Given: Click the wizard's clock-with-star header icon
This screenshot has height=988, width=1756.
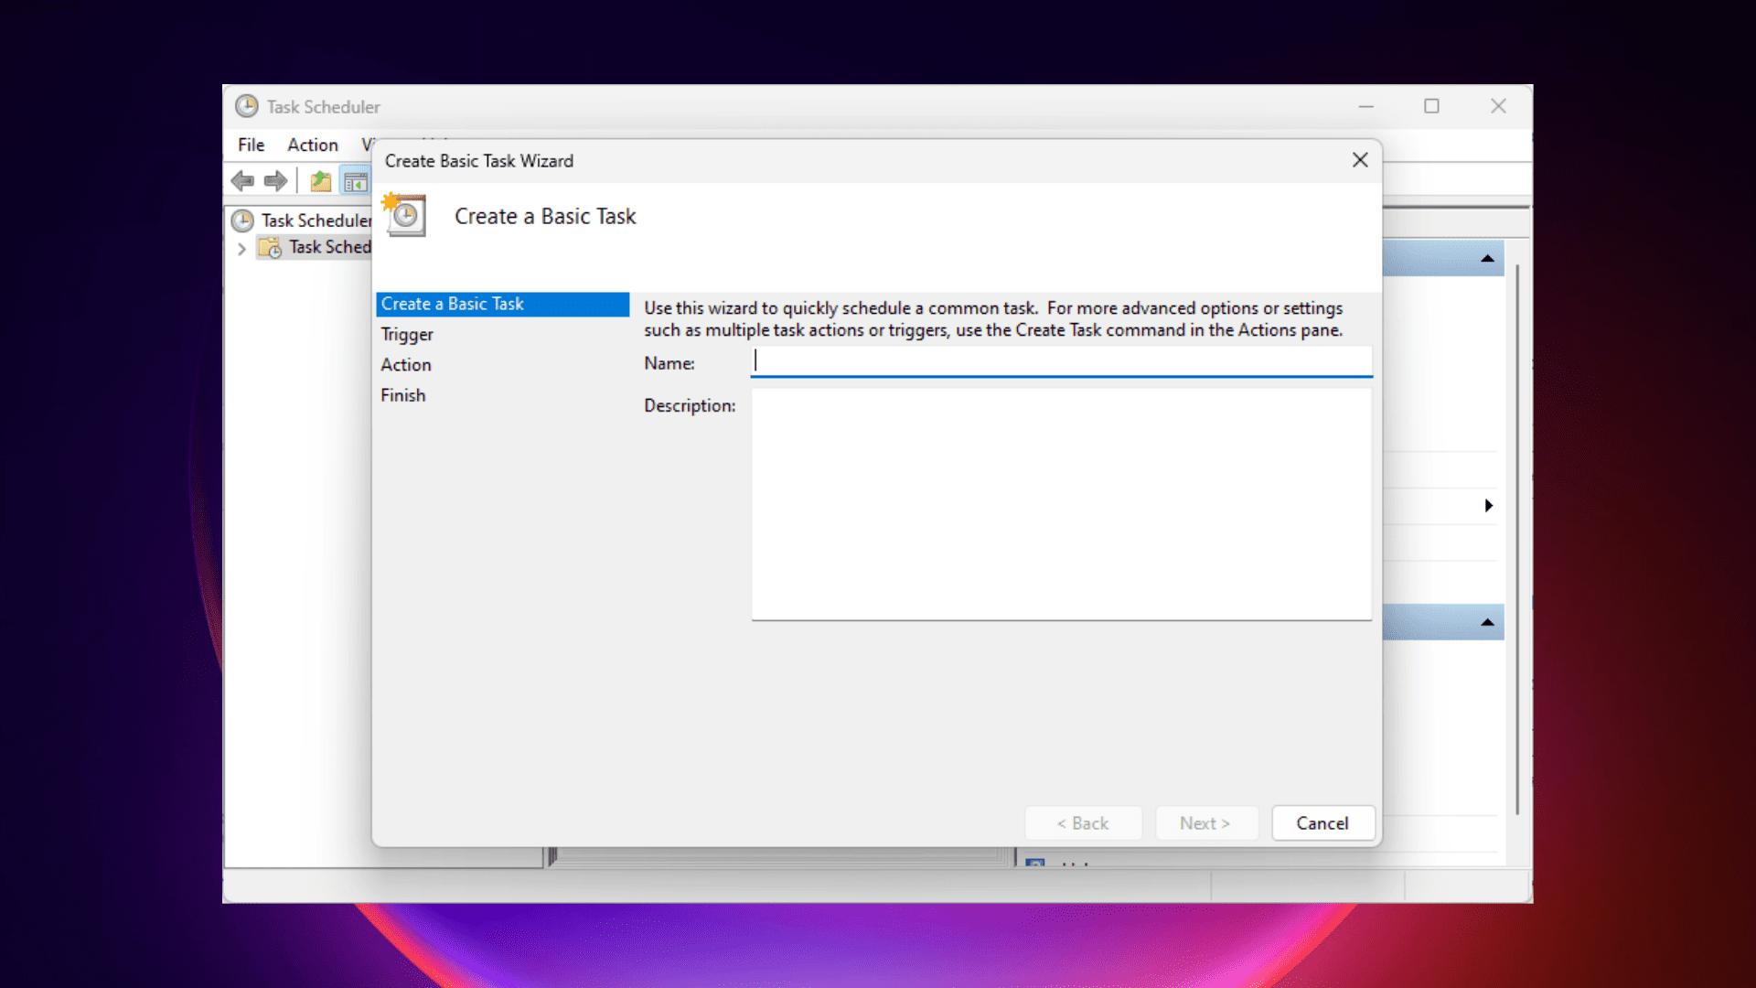Looking at the screenshot, I should click(404, 215).
